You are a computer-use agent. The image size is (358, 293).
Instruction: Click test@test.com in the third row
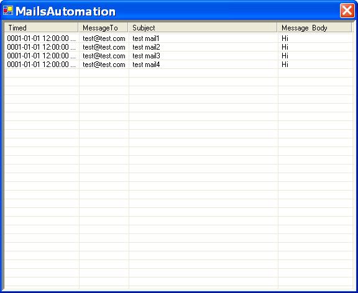pos(104,56)
